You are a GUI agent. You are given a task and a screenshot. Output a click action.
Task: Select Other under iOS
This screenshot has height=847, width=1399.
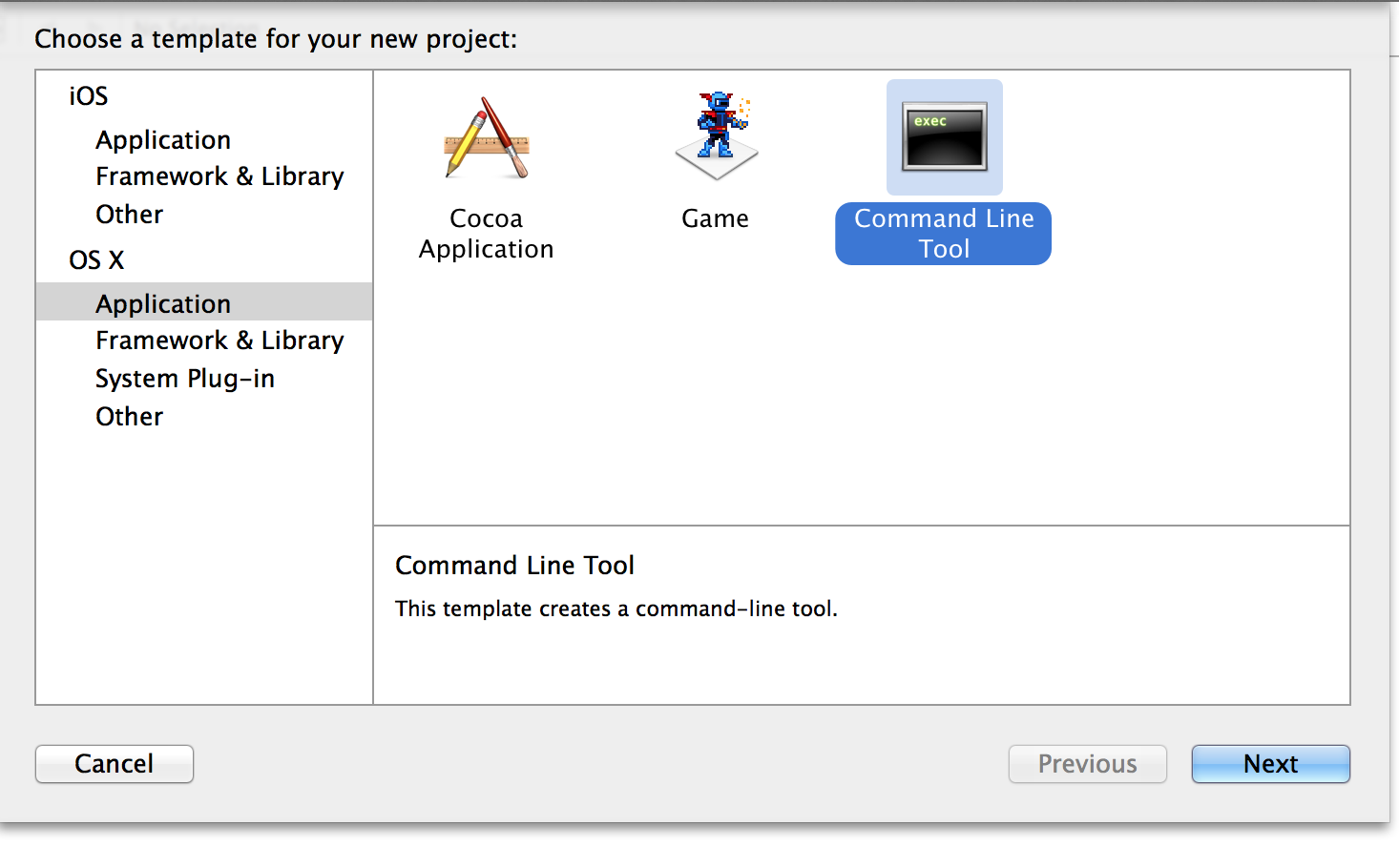[130, 215]
